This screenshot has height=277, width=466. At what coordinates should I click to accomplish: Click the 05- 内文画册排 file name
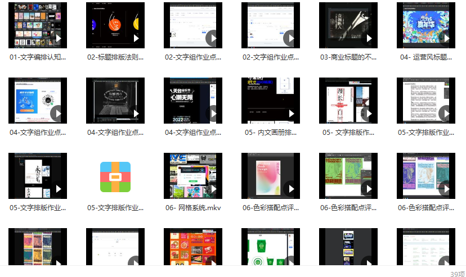(271, 133)
